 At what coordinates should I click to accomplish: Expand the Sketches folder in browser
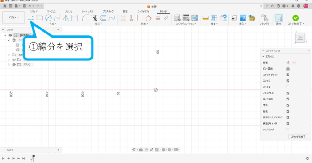click(x=9, y=65)
